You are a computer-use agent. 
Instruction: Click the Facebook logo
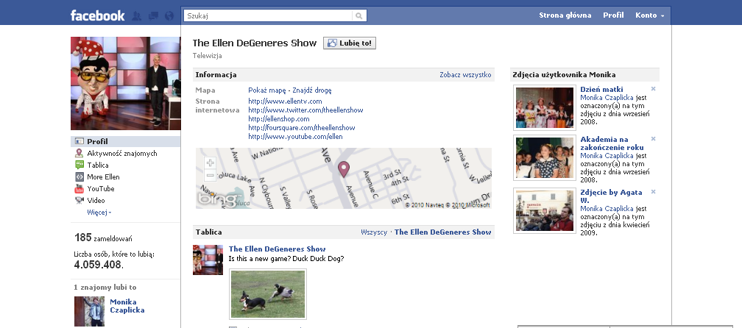pos(97,15)
